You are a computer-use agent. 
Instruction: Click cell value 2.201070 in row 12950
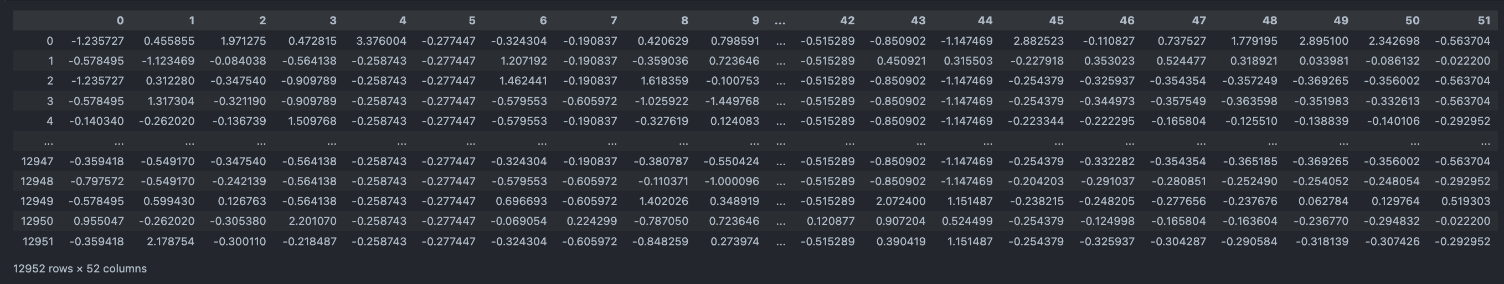[x=309, y=222]
